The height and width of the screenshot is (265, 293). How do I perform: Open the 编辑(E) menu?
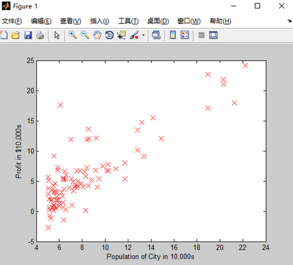click(41, 21)
